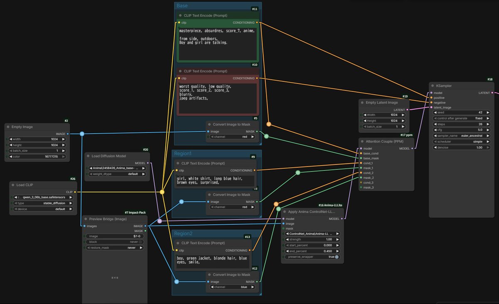This screenshot has width=499, height=304.
Task: Open the scheduler simple dropdown
Action: click(x=462, y=142)
